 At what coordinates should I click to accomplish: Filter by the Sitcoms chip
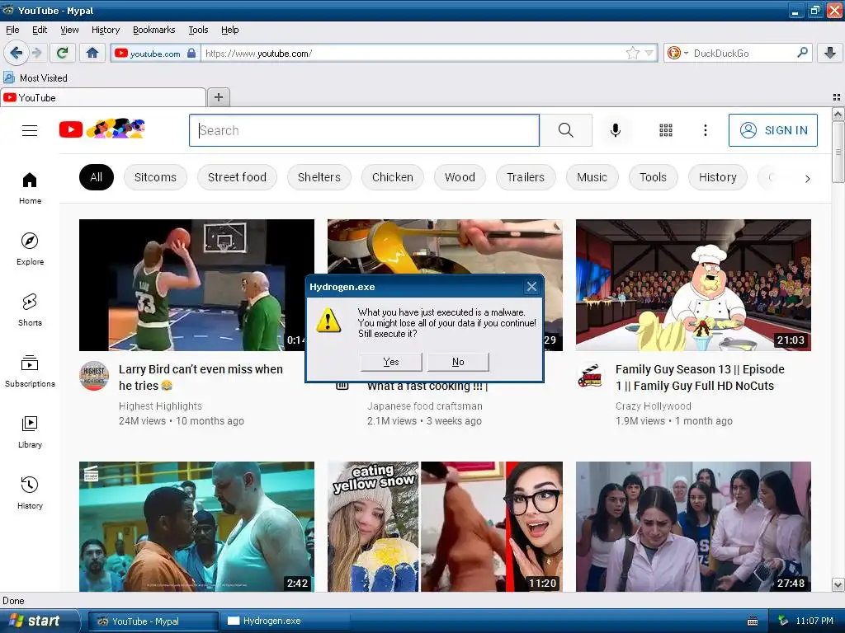coord(155,177)
